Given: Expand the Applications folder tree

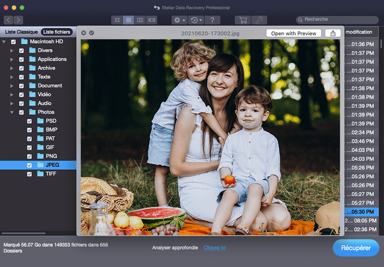Looking at the screenshot, I should point(12,60).
